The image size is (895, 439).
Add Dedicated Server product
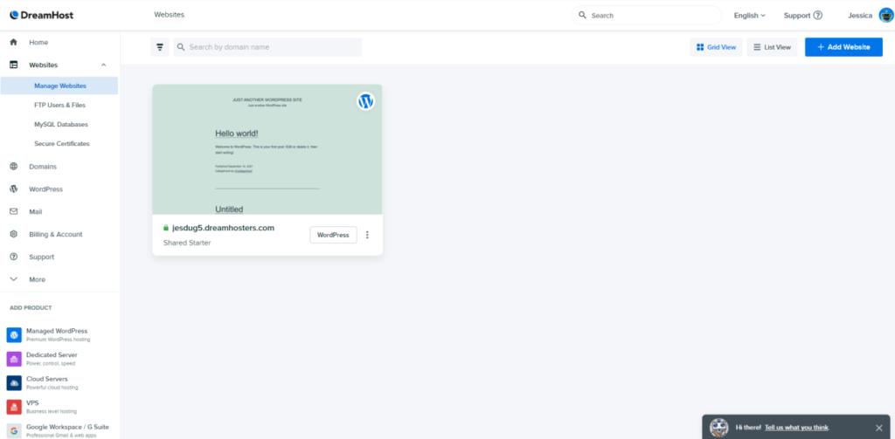pos(52,359)
